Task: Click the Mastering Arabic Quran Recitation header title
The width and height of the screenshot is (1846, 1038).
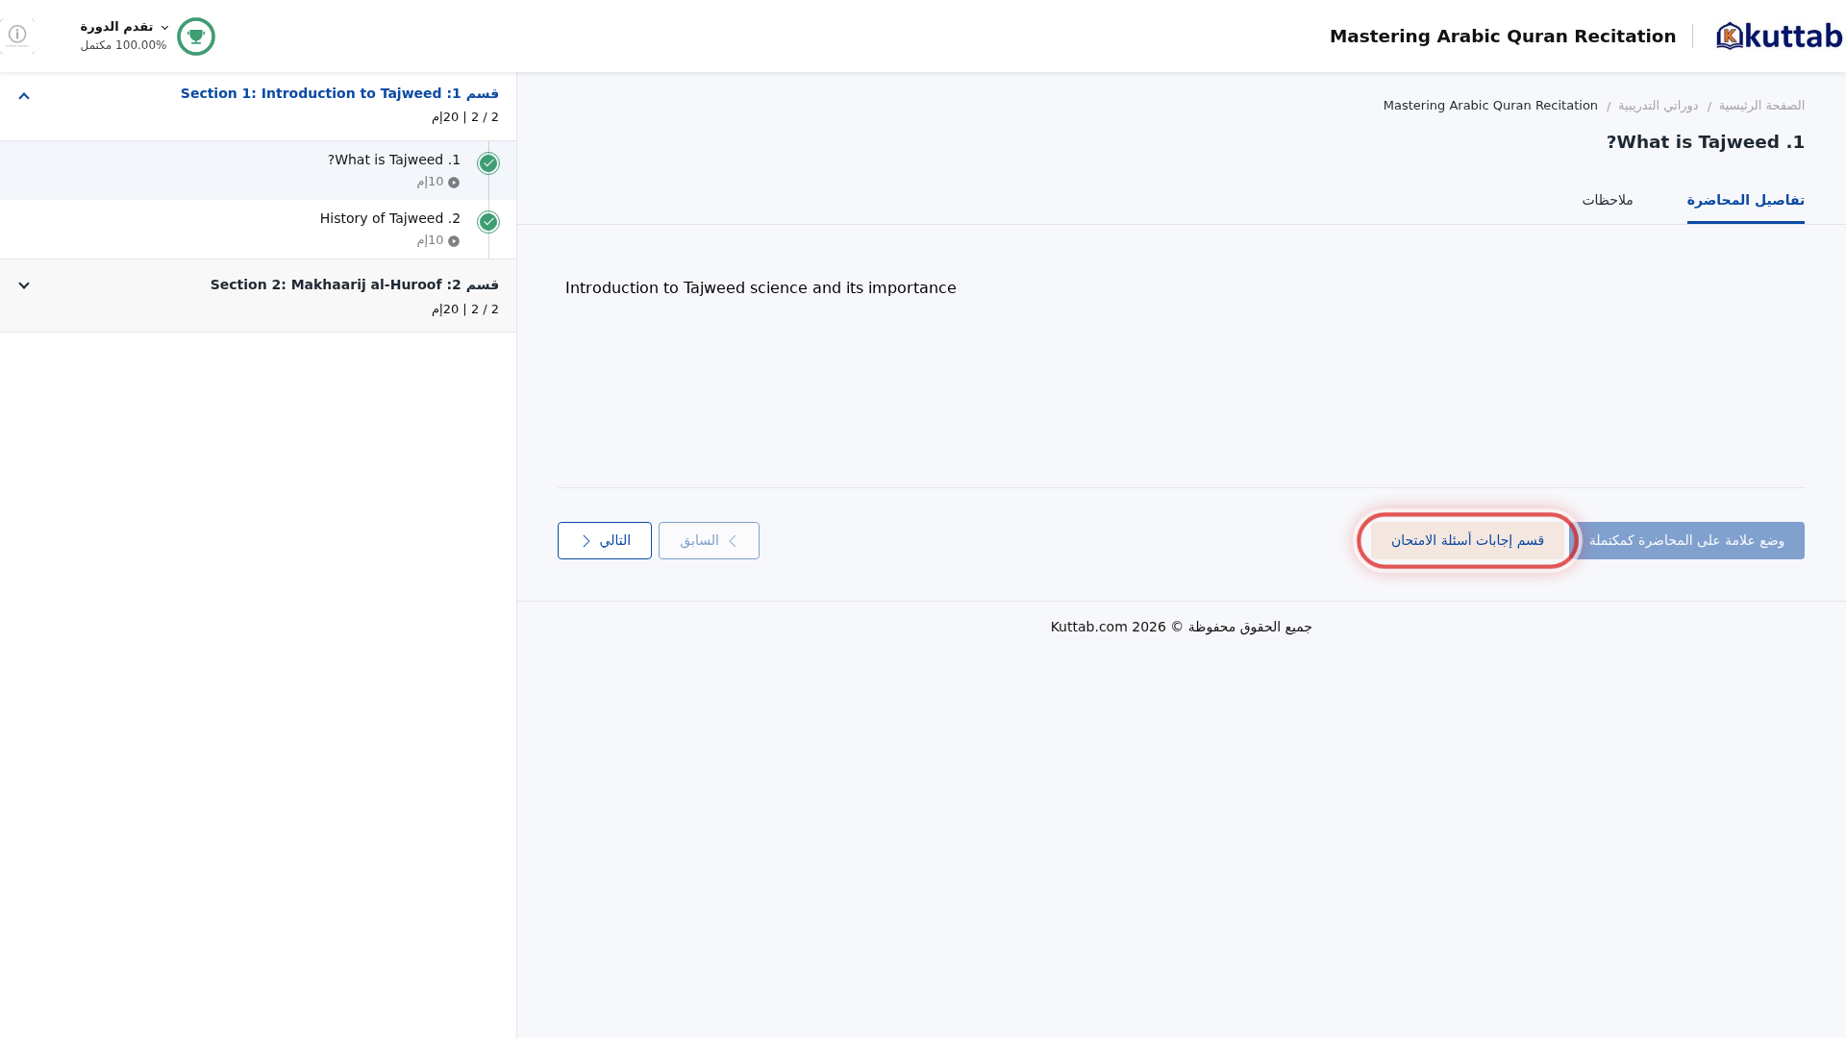Action: coord(1503,37)
